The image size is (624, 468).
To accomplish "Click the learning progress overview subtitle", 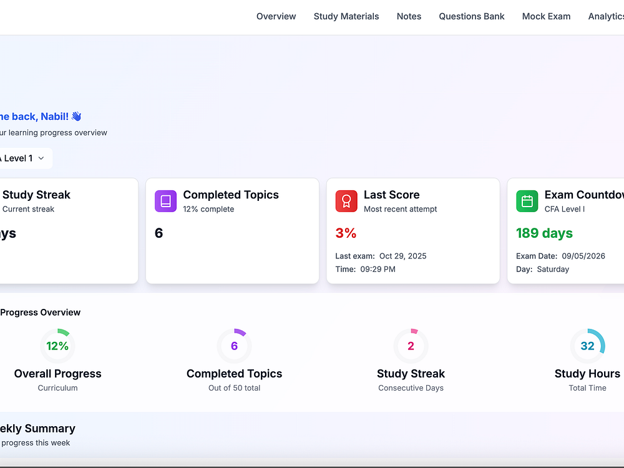I will pyautogui.click(x=53, y=132).
